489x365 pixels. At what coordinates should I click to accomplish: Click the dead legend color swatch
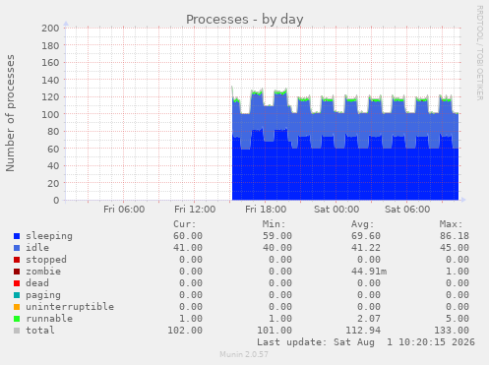pyautogui.click(x=17, y=283)
